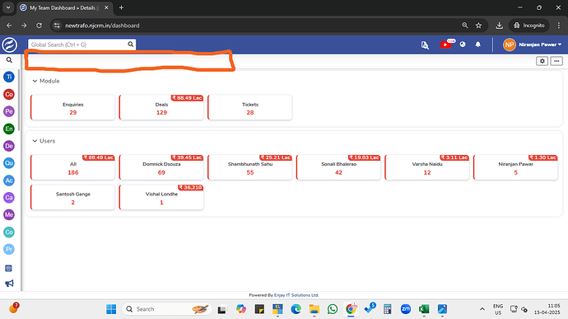Open the advanced search icon in header
Viewport: 568px width, 319px height.
[x=425, y=45]
